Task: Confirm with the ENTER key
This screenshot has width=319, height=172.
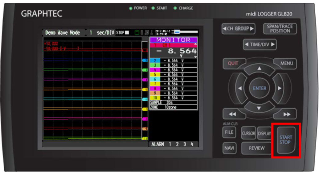Action: [x=260, y=88]
